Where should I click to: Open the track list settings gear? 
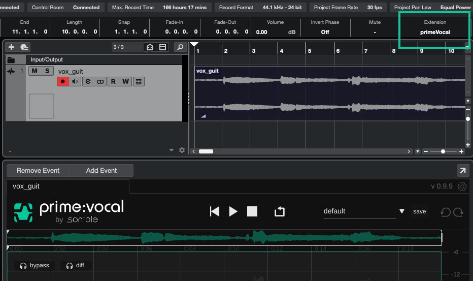[x=182, y=150]
